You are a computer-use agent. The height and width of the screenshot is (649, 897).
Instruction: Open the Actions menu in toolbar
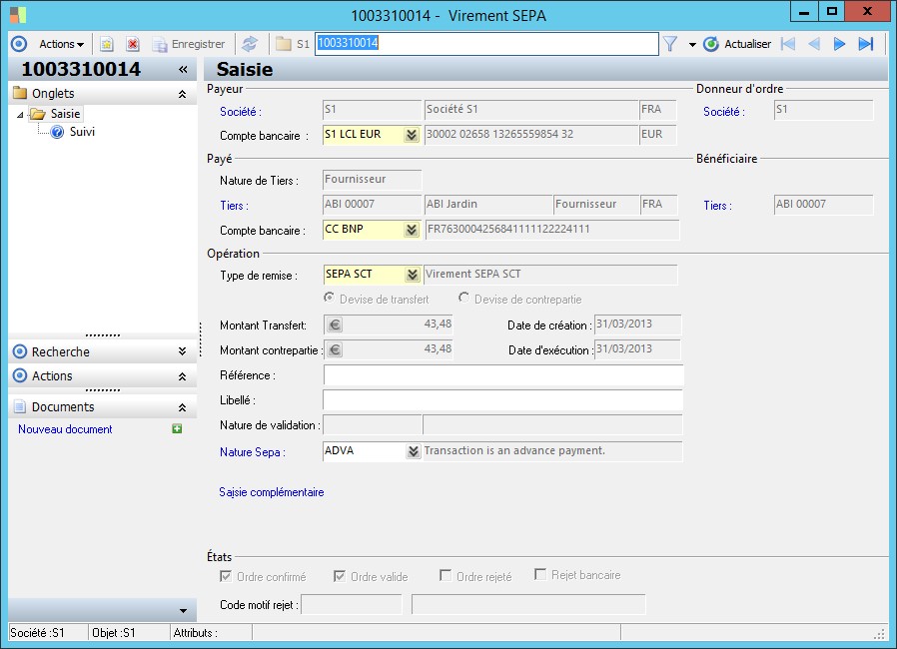coord(61,44)
